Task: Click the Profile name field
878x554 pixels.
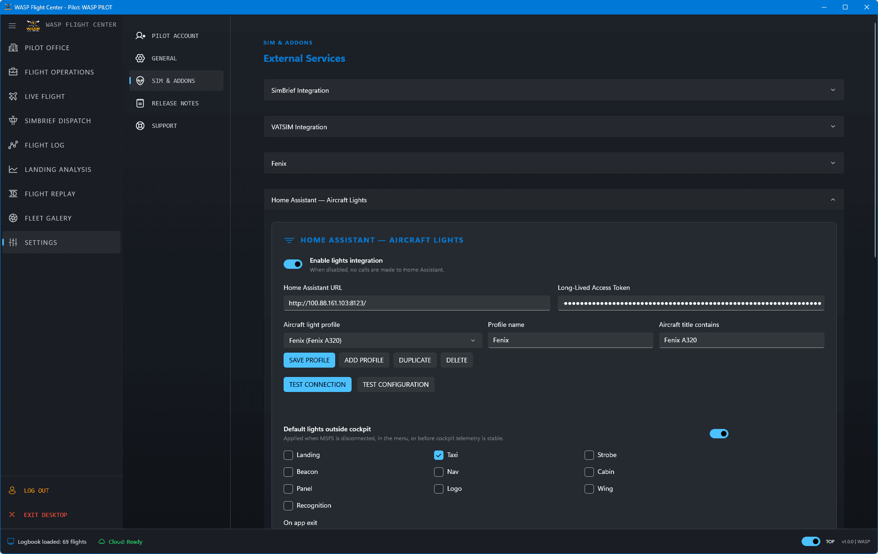Action: click(570, 340)
